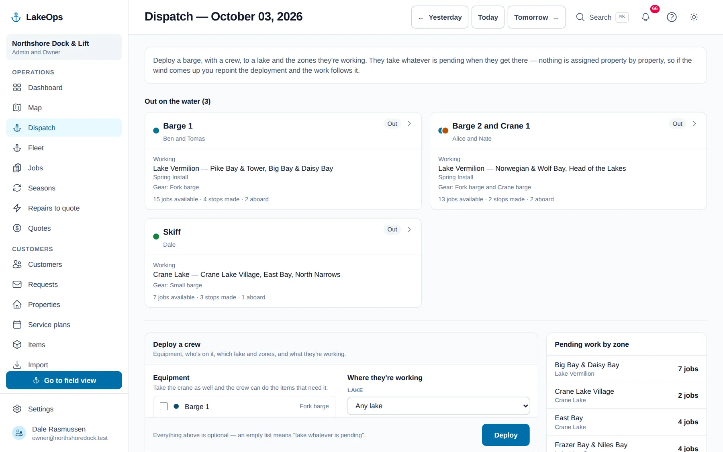Click Barge 1 teal color dot
This screenshot has width=723, height=452.
[156, 131]
